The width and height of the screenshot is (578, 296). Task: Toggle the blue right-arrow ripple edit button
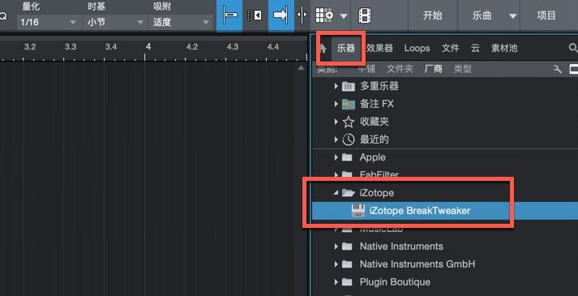(x=280, y=15)
